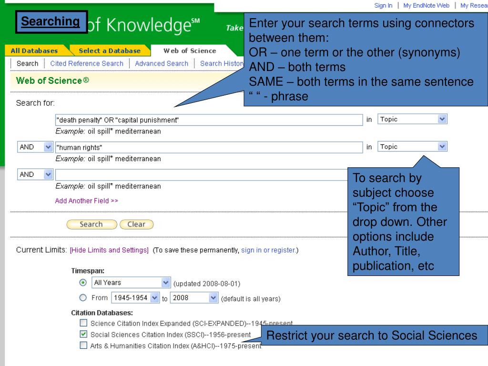Check Science Citation Index Expanded box
The height and width of the screenshot is (366, 488).
coord(83,323)
